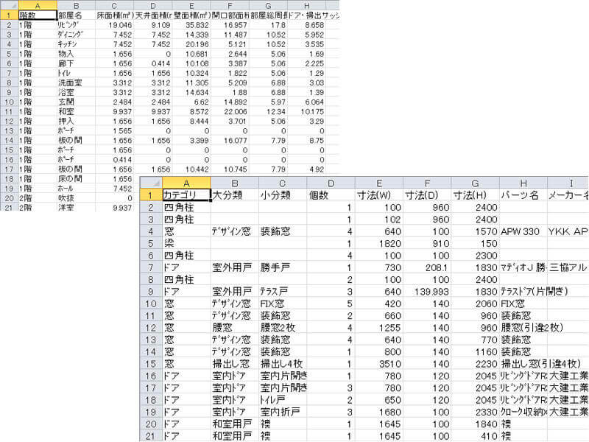
Task: Click the 吹抜 cell in room column
Action: click(x=75, y=199)
